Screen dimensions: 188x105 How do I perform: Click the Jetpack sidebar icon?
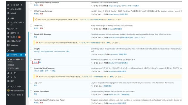coord(8,13)
